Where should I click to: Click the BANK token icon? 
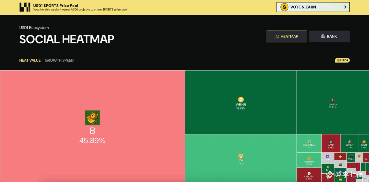coord(331,142)
